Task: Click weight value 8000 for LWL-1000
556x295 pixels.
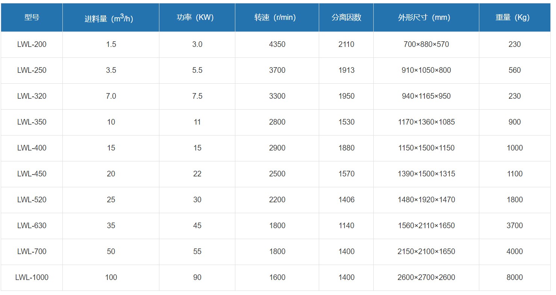Action: point(515,277)
